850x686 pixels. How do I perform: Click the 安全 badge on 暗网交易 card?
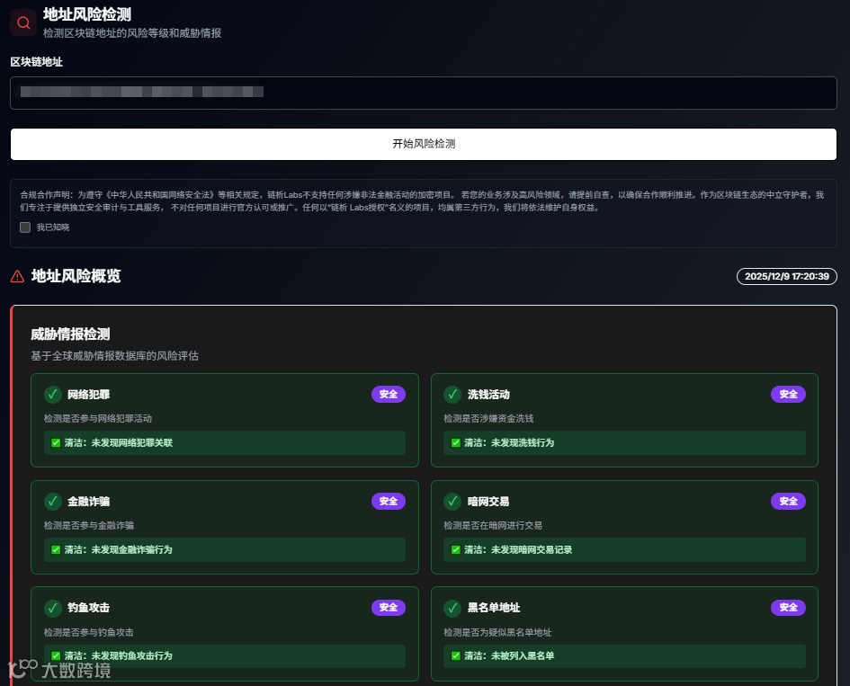(788, 501)
